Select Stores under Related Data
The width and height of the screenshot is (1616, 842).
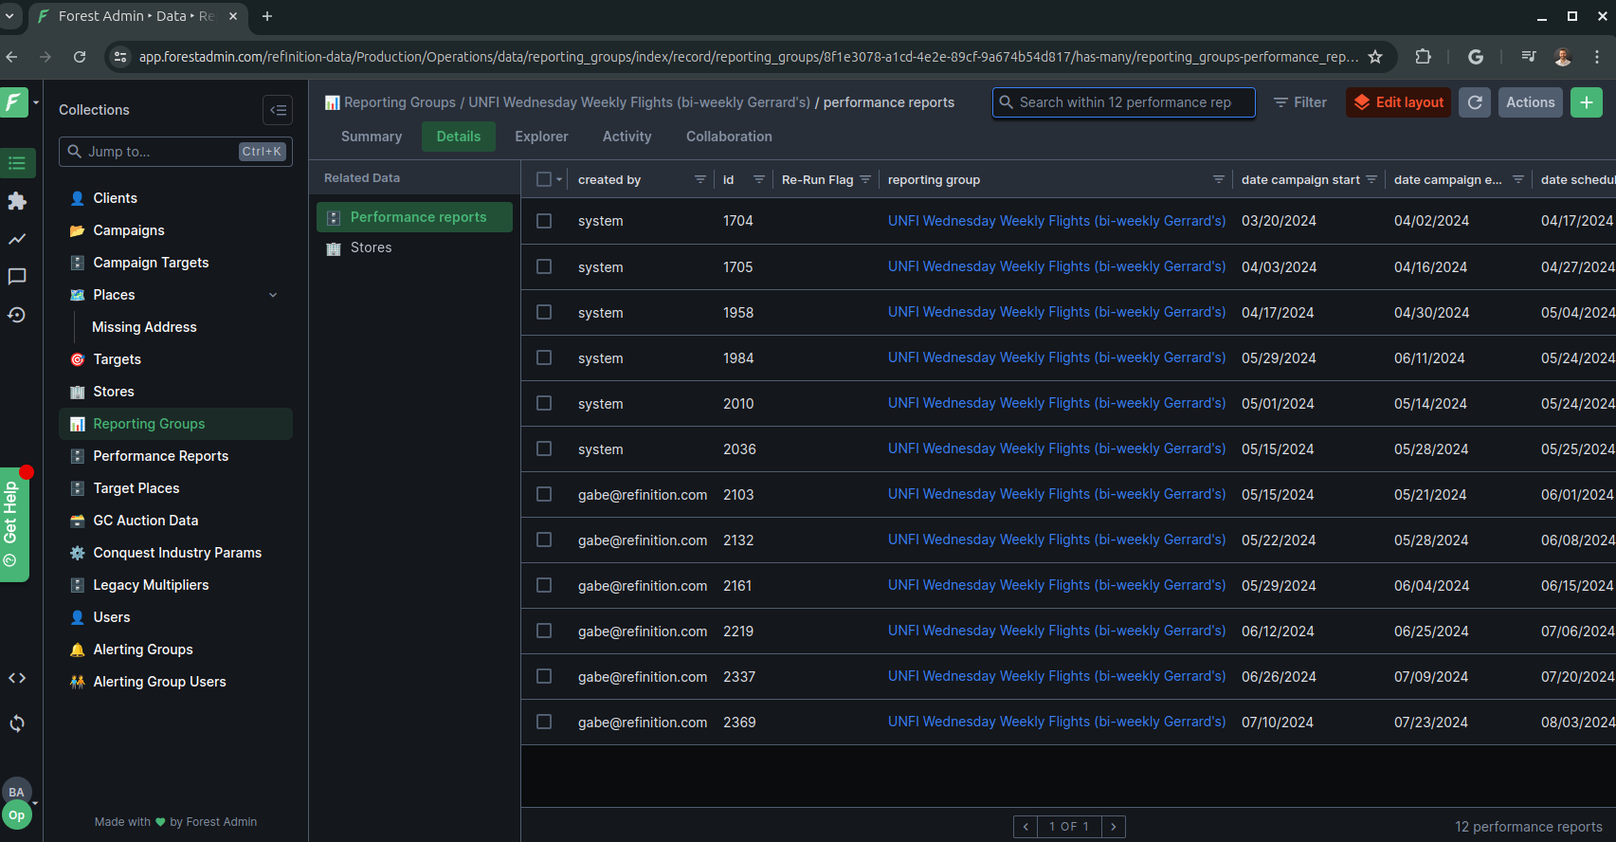[x=414, y=247]
